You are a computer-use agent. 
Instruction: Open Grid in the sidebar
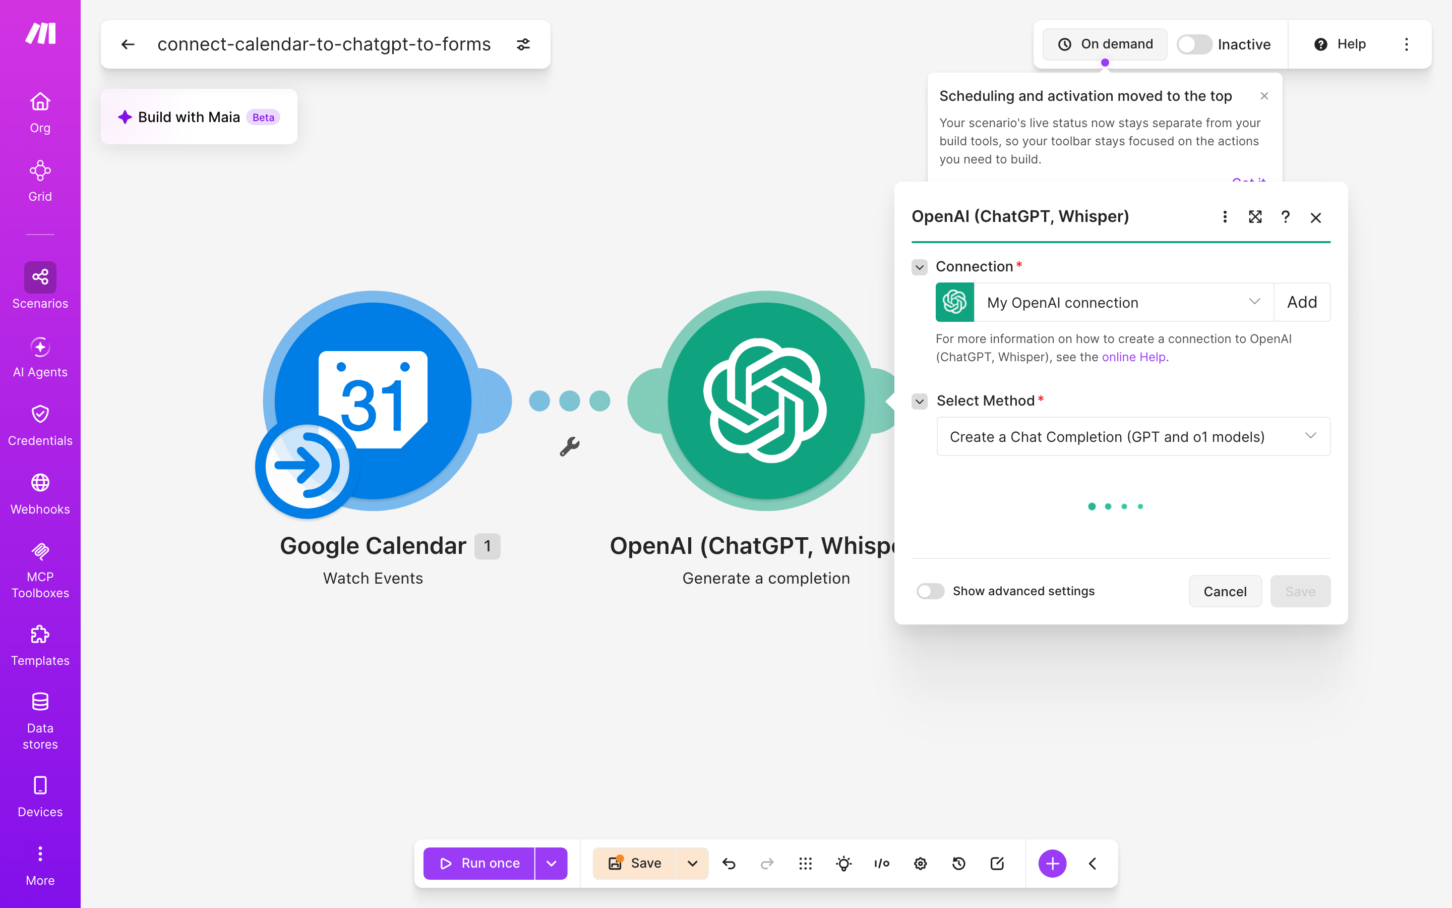(x=40, y=181)
